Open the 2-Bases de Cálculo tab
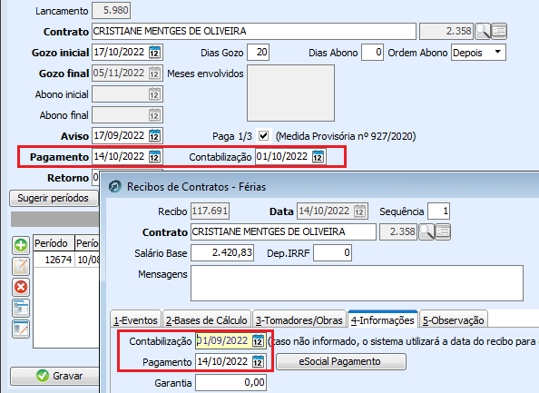Screen dimensions: 539x393 tap(207, 320)
